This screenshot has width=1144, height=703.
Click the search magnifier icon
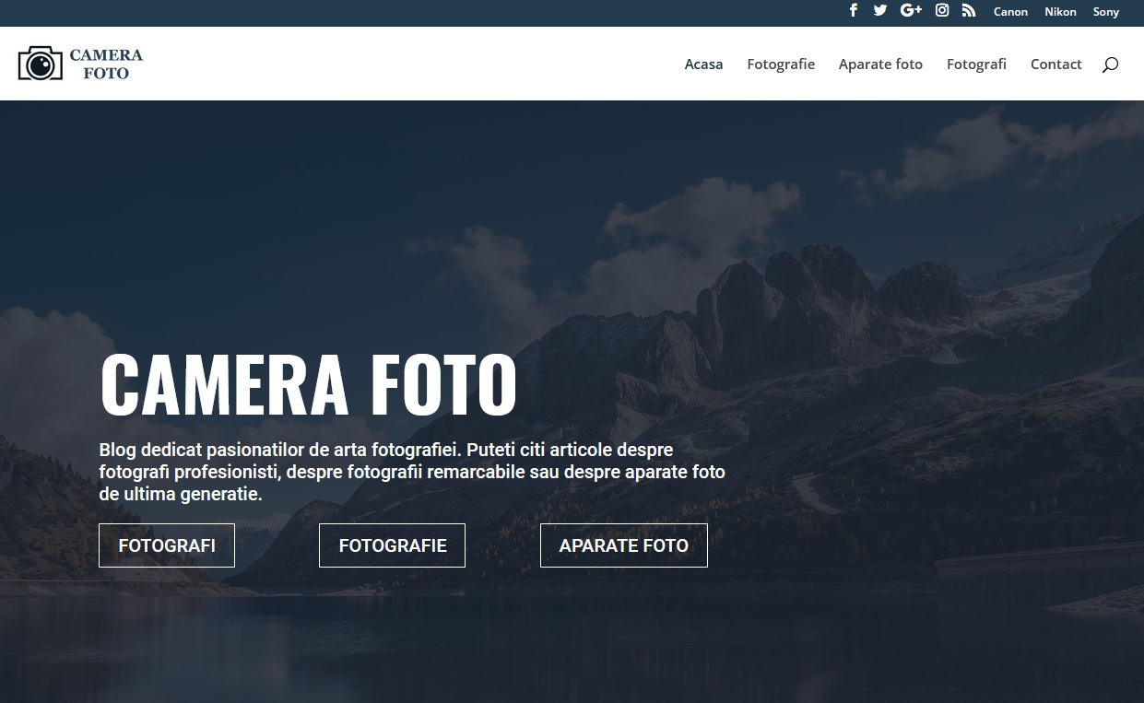(x=1110, y=64)
